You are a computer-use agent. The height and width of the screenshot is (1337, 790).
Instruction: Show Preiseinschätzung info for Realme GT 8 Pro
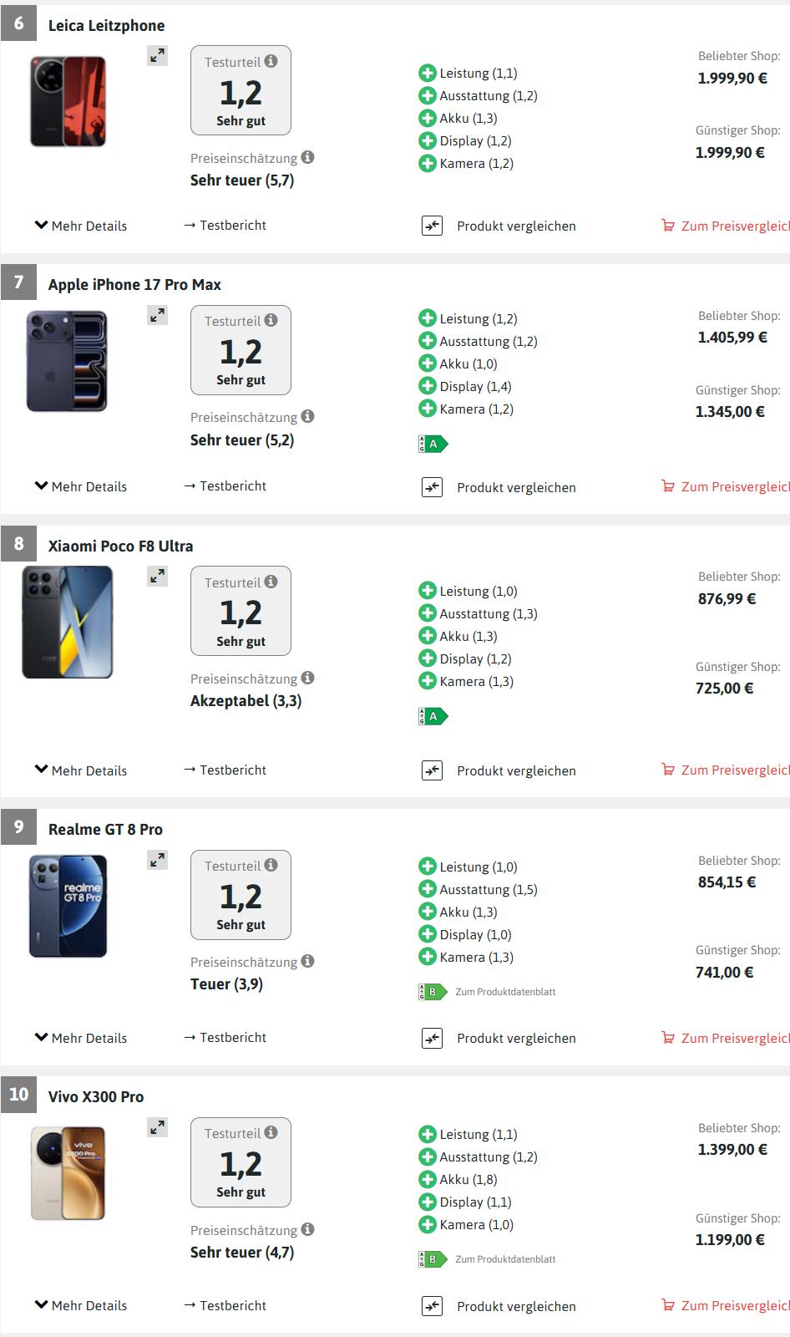(x=307, y=961)
